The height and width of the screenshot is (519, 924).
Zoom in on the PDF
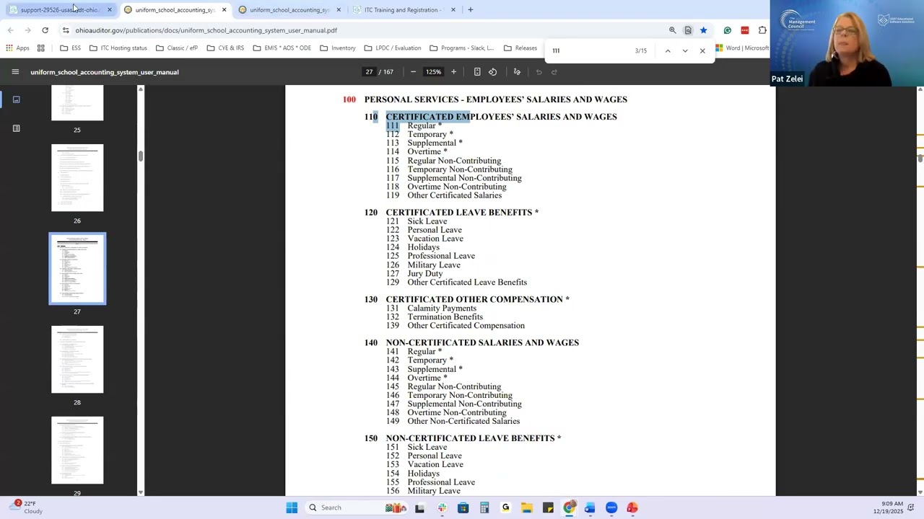click(x=453, y=72)
